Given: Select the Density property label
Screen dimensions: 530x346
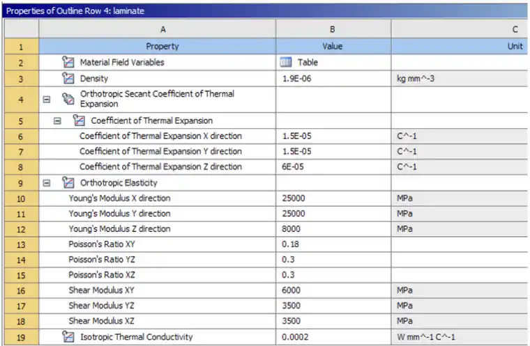Looking at the screenshot, I should click(94, 79).
